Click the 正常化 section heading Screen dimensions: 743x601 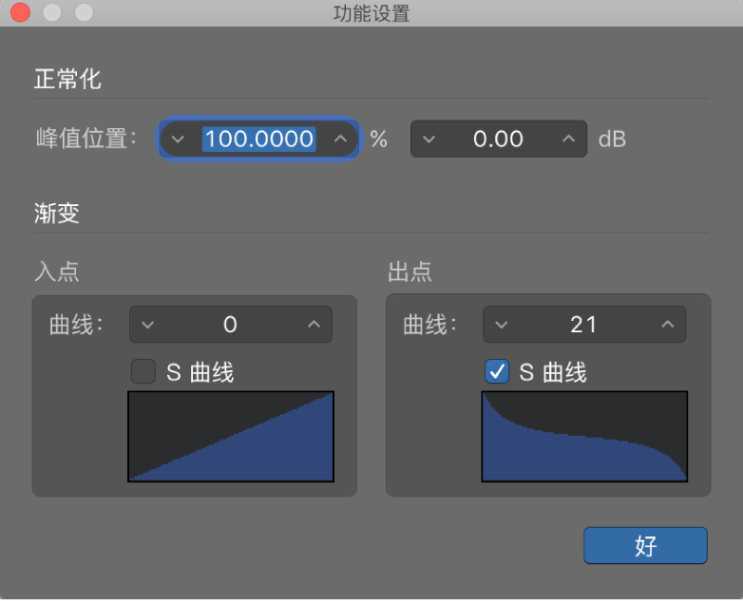[67, 79]
